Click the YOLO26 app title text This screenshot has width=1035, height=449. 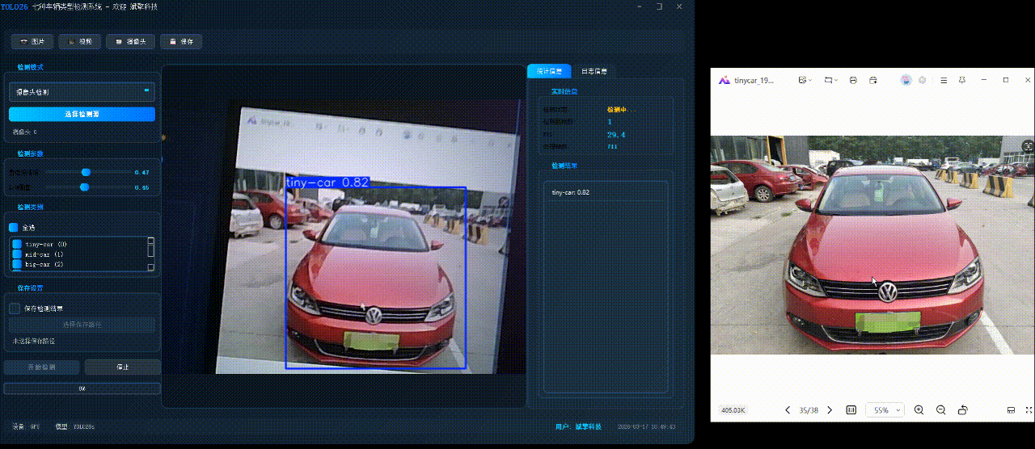point(14,6)
